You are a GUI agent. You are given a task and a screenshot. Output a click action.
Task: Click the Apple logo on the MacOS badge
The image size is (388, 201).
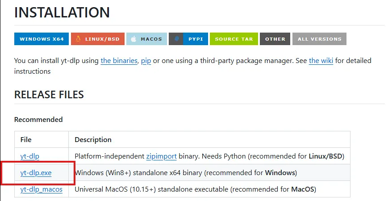133,39
